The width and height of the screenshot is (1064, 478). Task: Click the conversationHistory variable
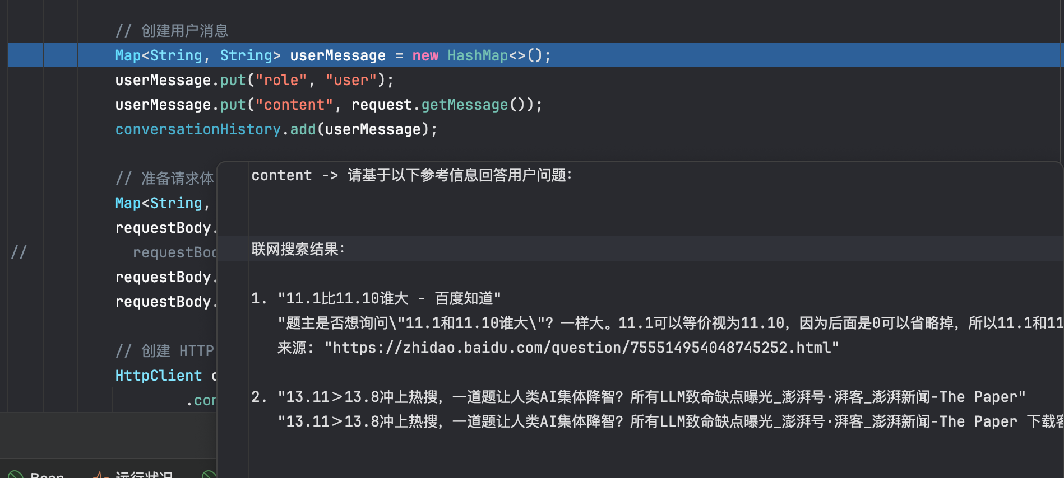(x=197, y=129)
